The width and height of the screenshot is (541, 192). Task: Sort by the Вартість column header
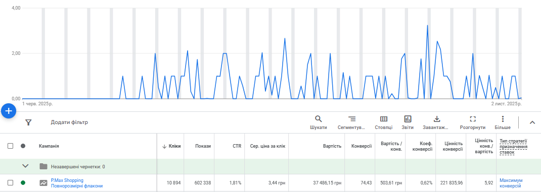pos(332,146)
